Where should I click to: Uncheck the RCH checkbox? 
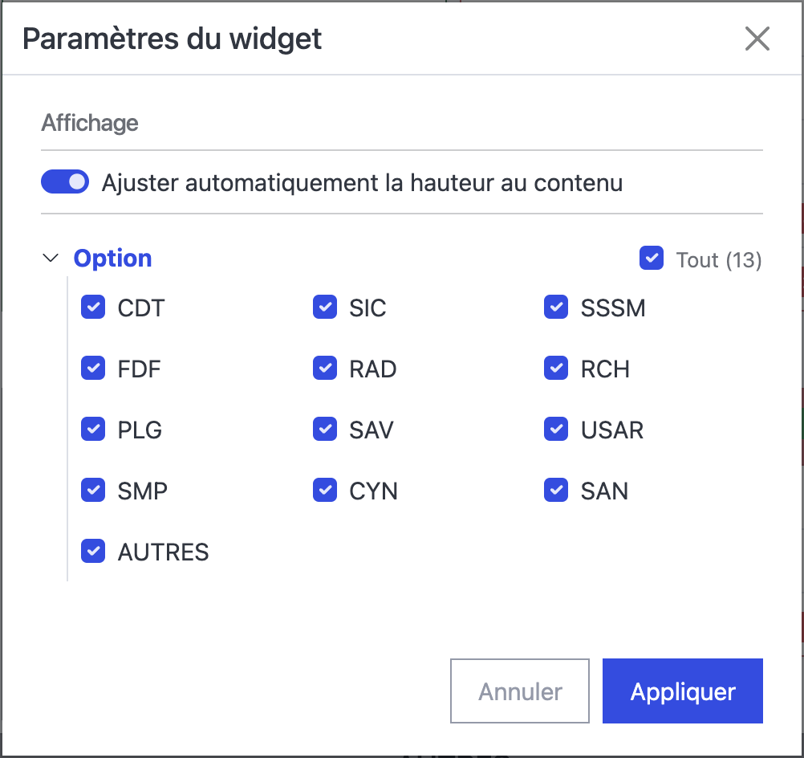coord(556,369)
